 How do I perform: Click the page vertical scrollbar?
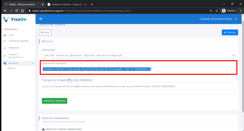pyautogui.click(x=243, y=67)
